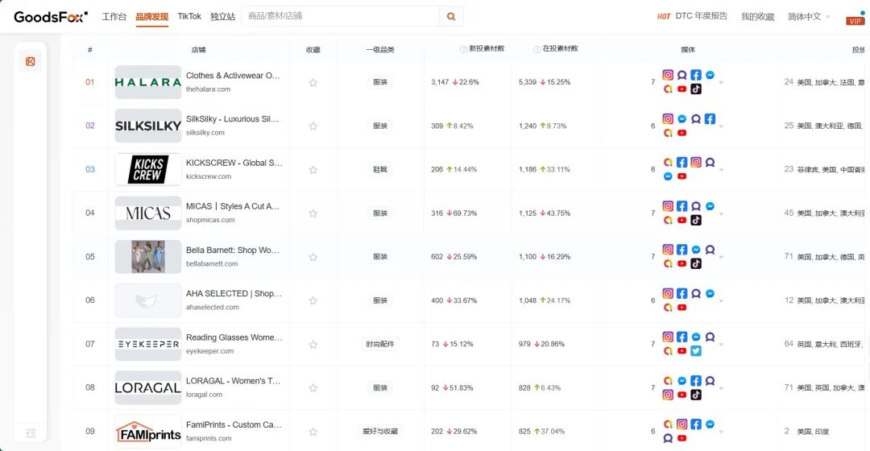Image resolution: width=870 pixels, height=451 pixels.
Task: Open the 简体中文 language dropdown
Action: point(809,17)
